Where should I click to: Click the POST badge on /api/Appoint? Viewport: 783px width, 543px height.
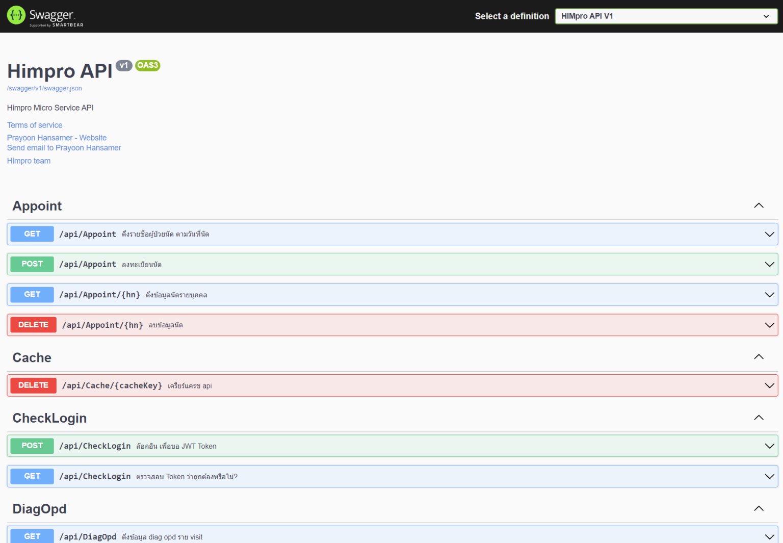(32, 264)
